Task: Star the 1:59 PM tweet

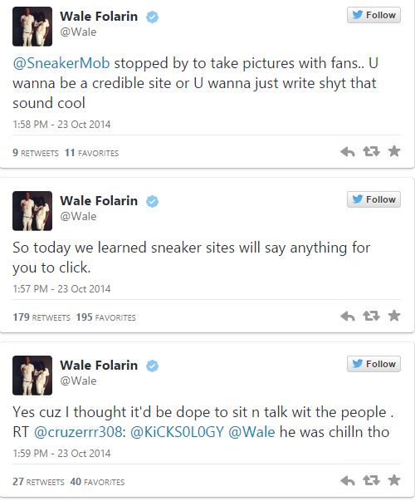Action: click(x=394, y=480)
